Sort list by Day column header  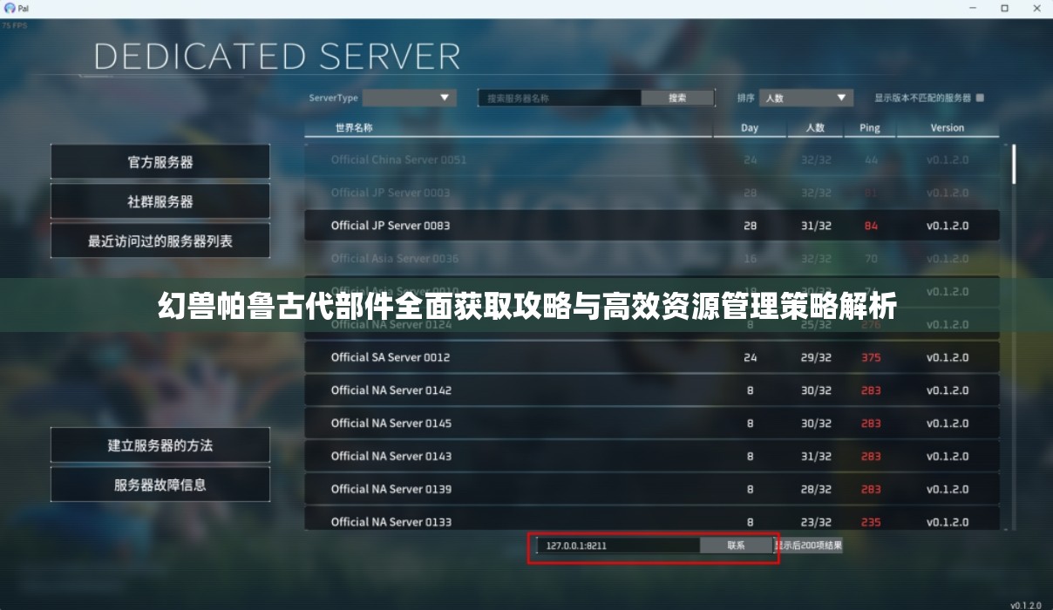click(x=750, y=128)
